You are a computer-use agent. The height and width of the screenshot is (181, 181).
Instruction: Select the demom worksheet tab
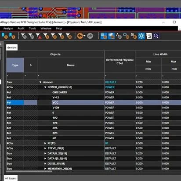pos(12,47)
